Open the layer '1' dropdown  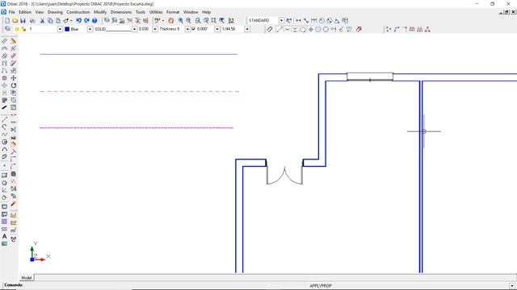pos(60,29)
